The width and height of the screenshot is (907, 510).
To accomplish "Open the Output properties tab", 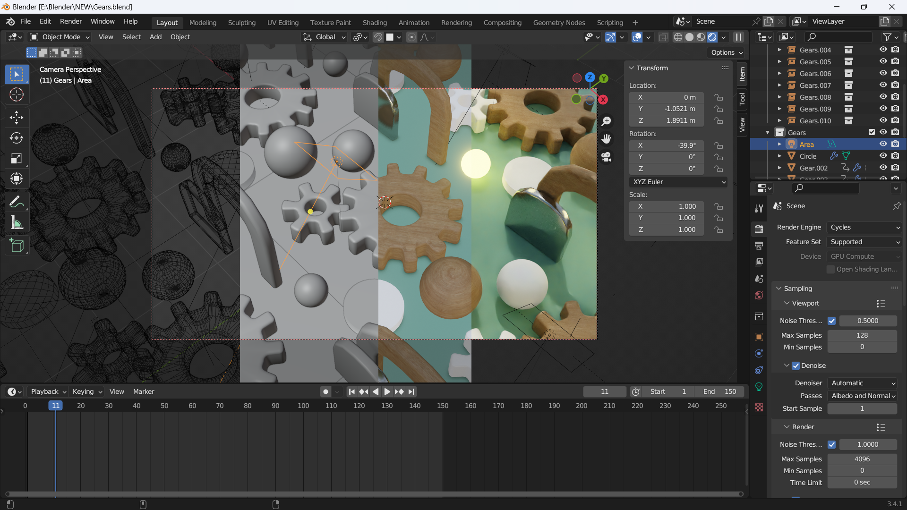I will (x=759, y=246).
